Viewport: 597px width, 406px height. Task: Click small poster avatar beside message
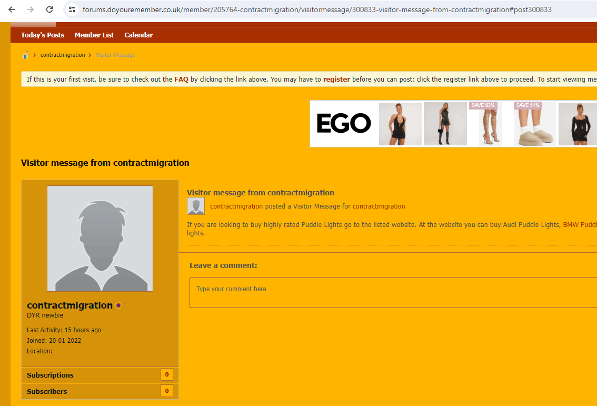tap(196, 206)
